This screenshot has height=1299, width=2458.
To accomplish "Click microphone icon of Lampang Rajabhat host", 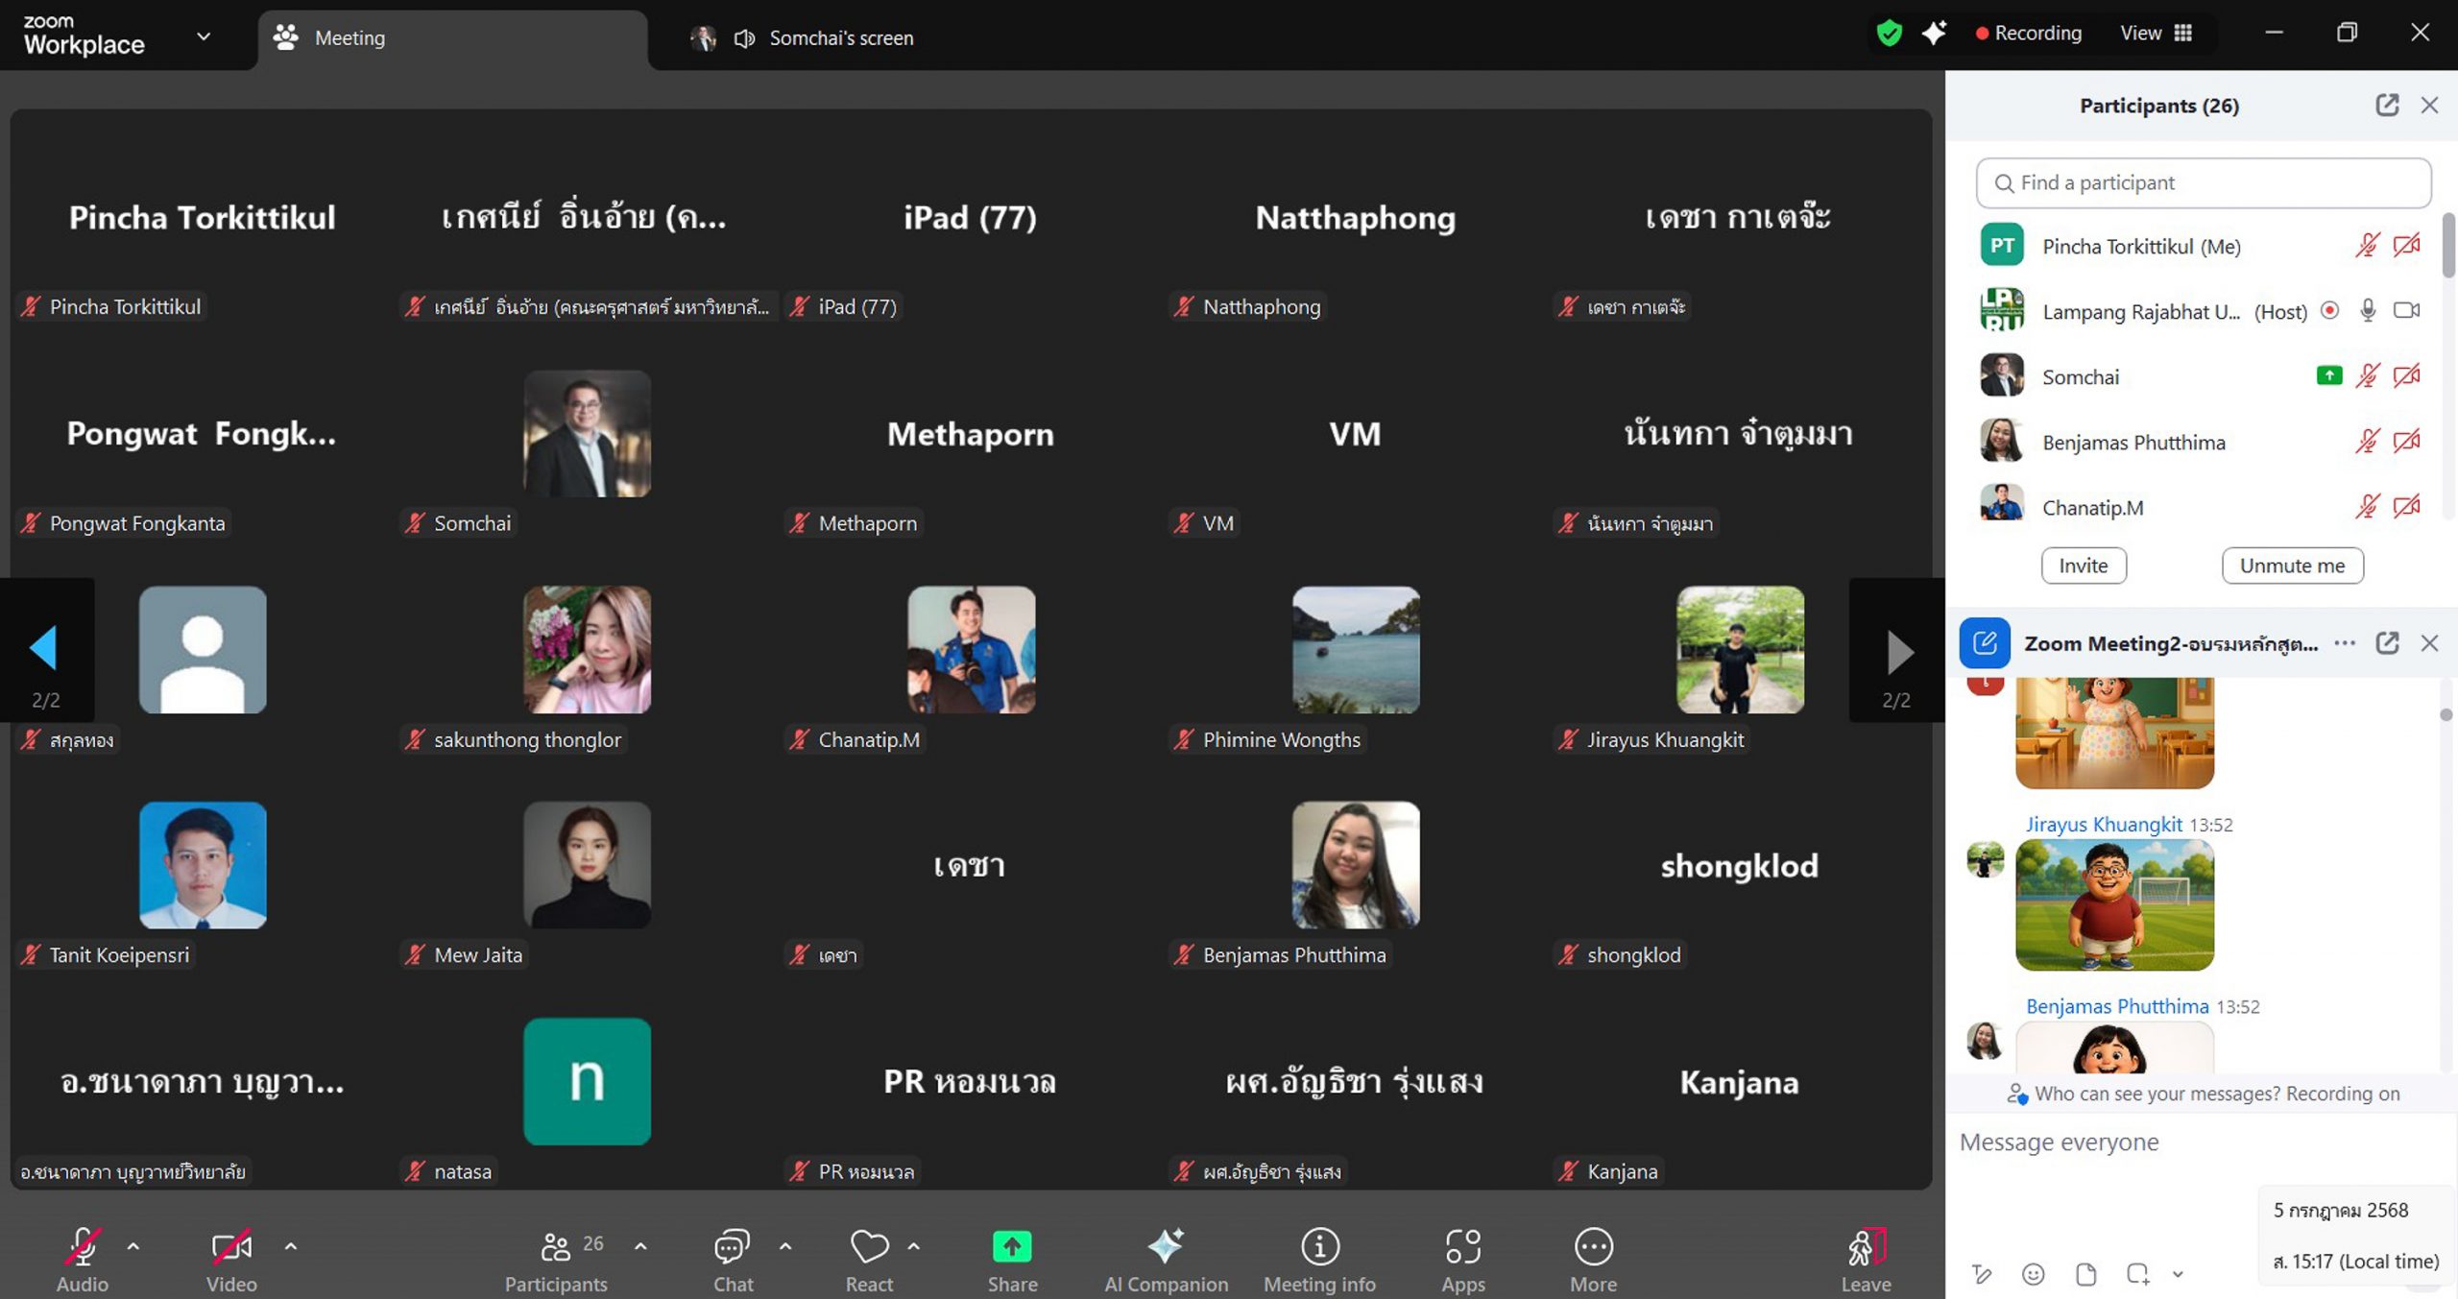I will [2368, 310].
